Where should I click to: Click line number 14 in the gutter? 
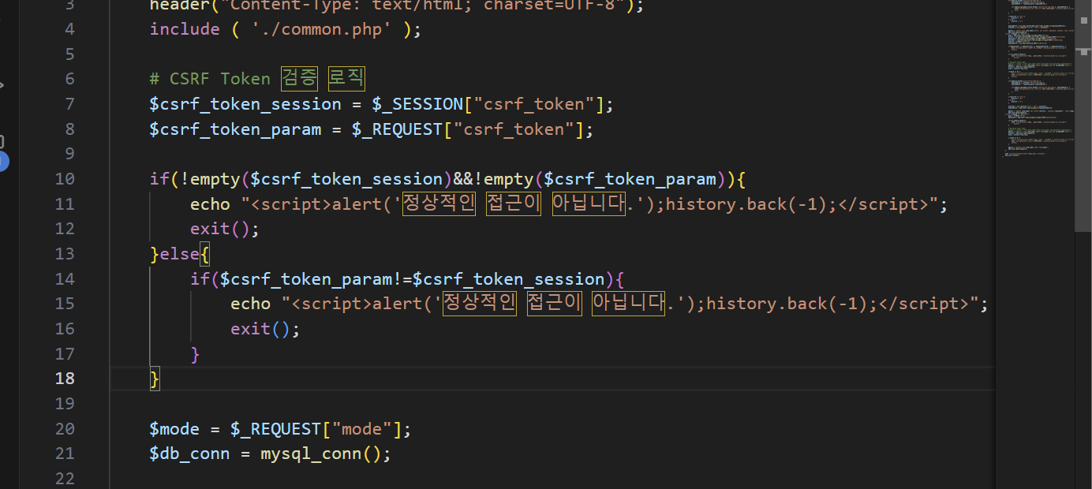point(65,279)
